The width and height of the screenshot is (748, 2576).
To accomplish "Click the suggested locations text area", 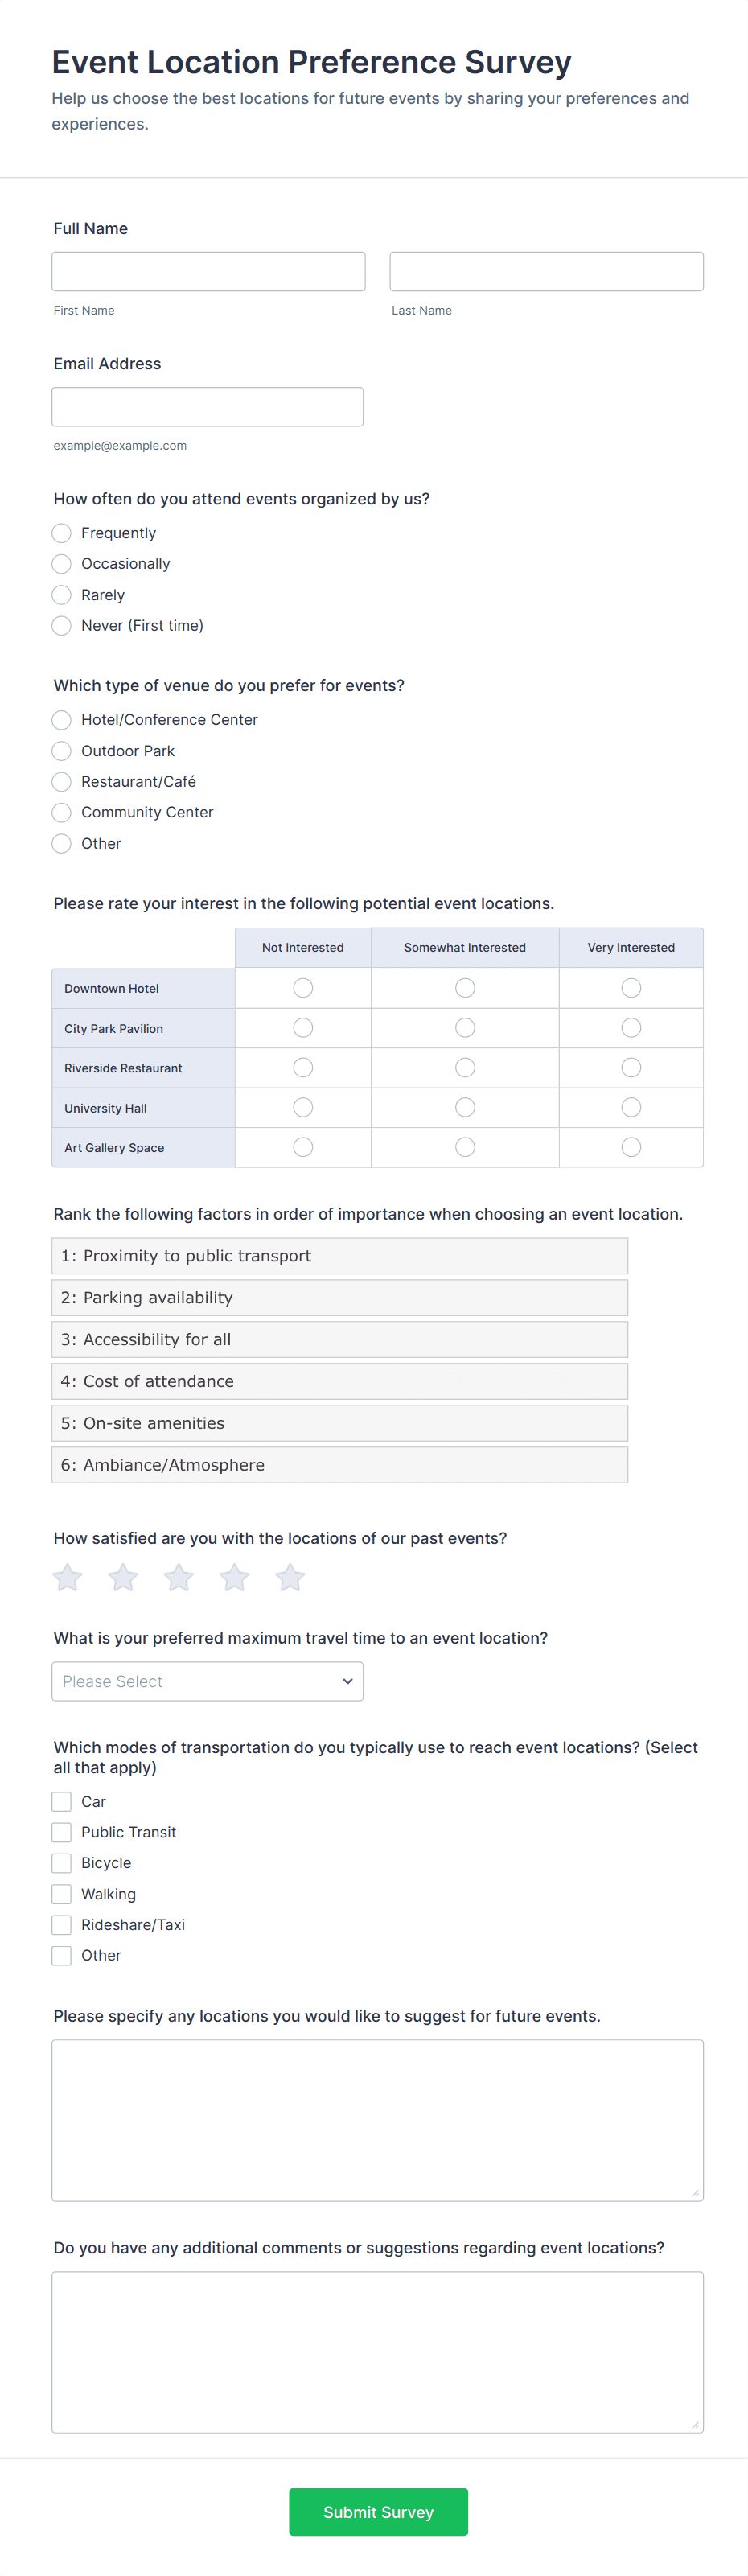I will pos(377,2120).
